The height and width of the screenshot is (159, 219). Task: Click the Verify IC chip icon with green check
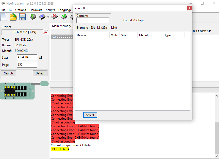pos(64,17)
